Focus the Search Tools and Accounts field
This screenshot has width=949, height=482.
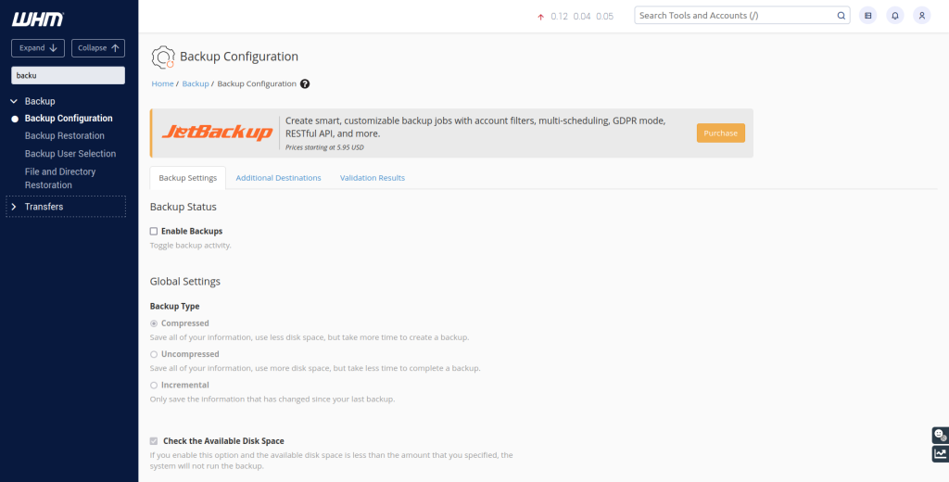[x=732, y=16]
